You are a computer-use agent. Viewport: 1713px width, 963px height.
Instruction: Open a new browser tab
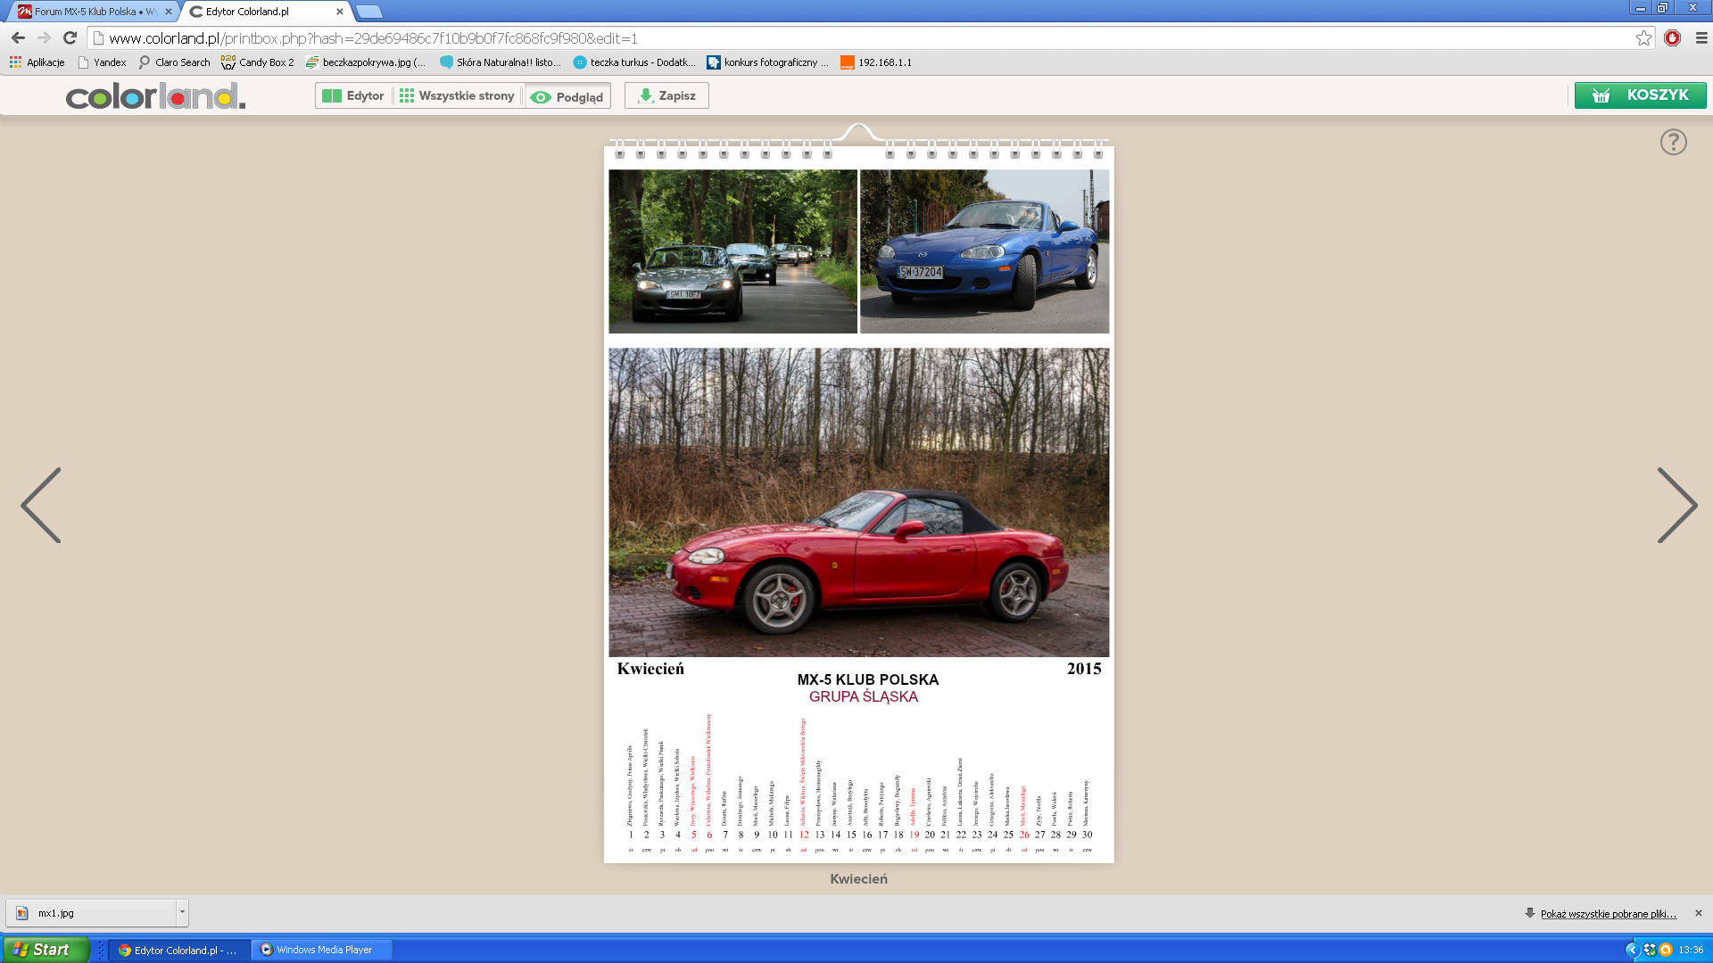pos(368,12)
